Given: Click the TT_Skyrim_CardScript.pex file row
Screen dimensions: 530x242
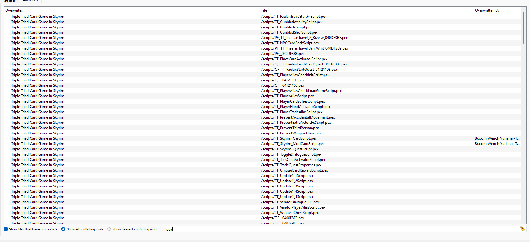Looking at the screenshot, I should pyautogui.click(x=289, y=138).
